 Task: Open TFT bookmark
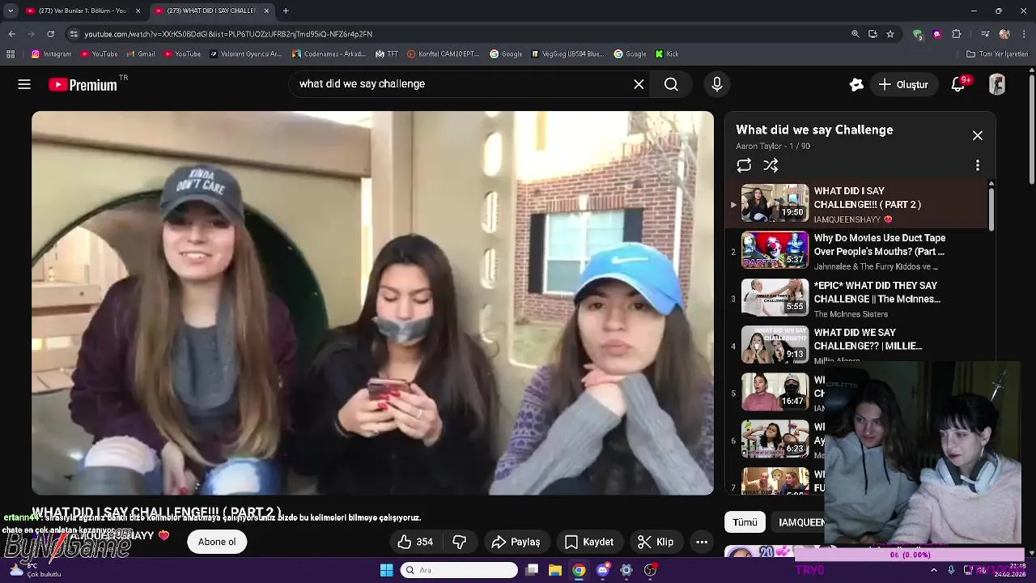[387, 54]
